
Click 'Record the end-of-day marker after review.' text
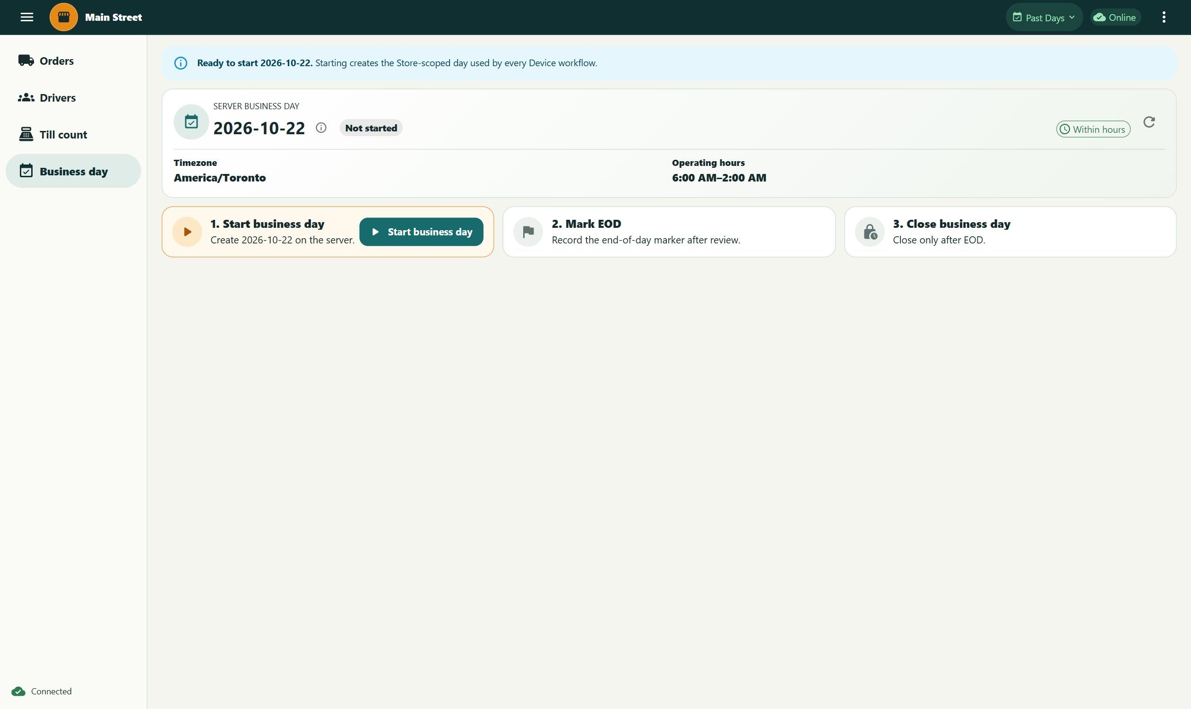(x=646, y=240)
